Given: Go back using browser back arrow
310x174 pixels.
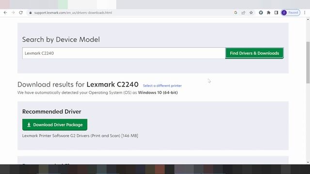Looking at the screenshot, I should pyautogui.click(x=5, y=13).
